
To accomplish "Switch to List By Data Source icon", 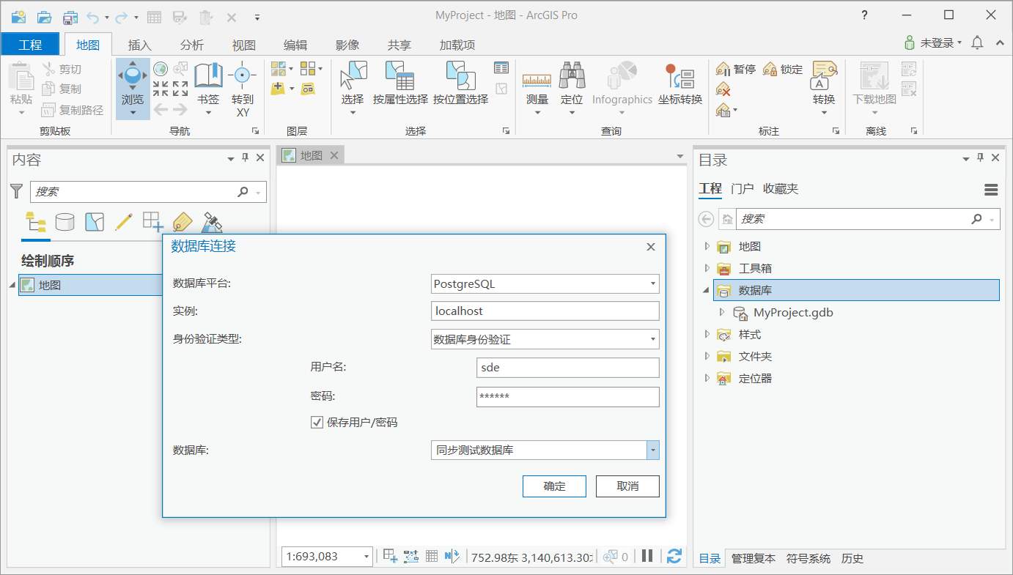I will point(65,222).
